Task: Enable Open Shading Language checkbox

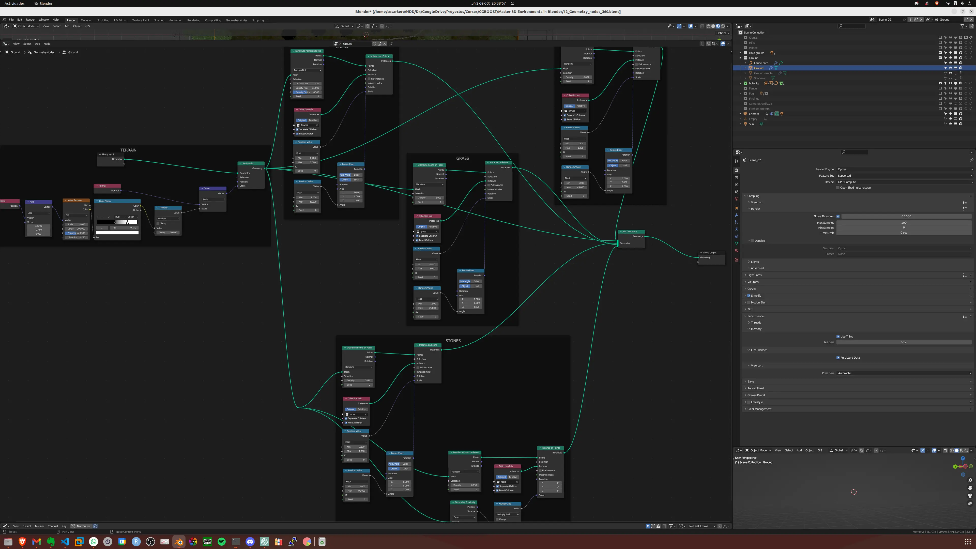Action: click(838, 188)
